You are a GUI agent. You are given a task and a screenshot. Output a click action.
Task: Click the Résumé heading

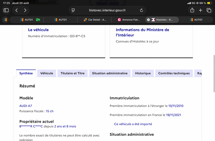27,86
